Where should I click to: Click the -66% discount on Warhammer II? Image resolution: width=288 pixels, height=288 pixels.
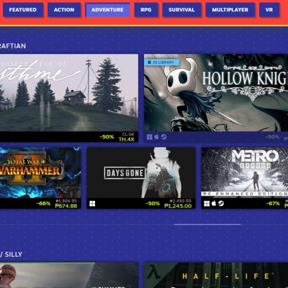tap(43, 203)
